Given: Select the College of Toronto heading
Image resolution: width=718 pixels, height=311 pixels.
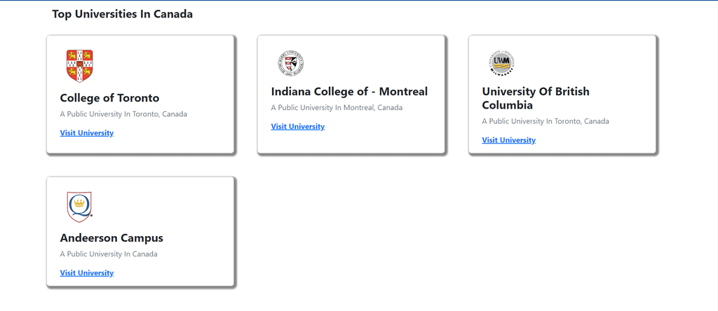Looking at the screenshot, I should click(109, 98).
